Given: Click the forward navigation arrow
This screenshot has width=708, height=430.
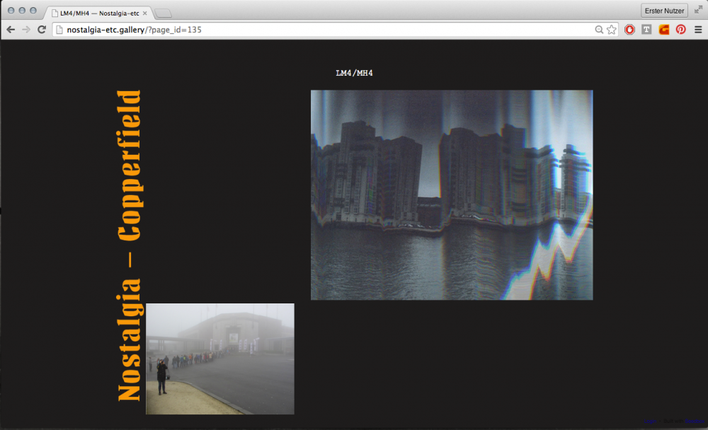Looking at the screenshot, I should pyautogui.click(x=26, y=30).
